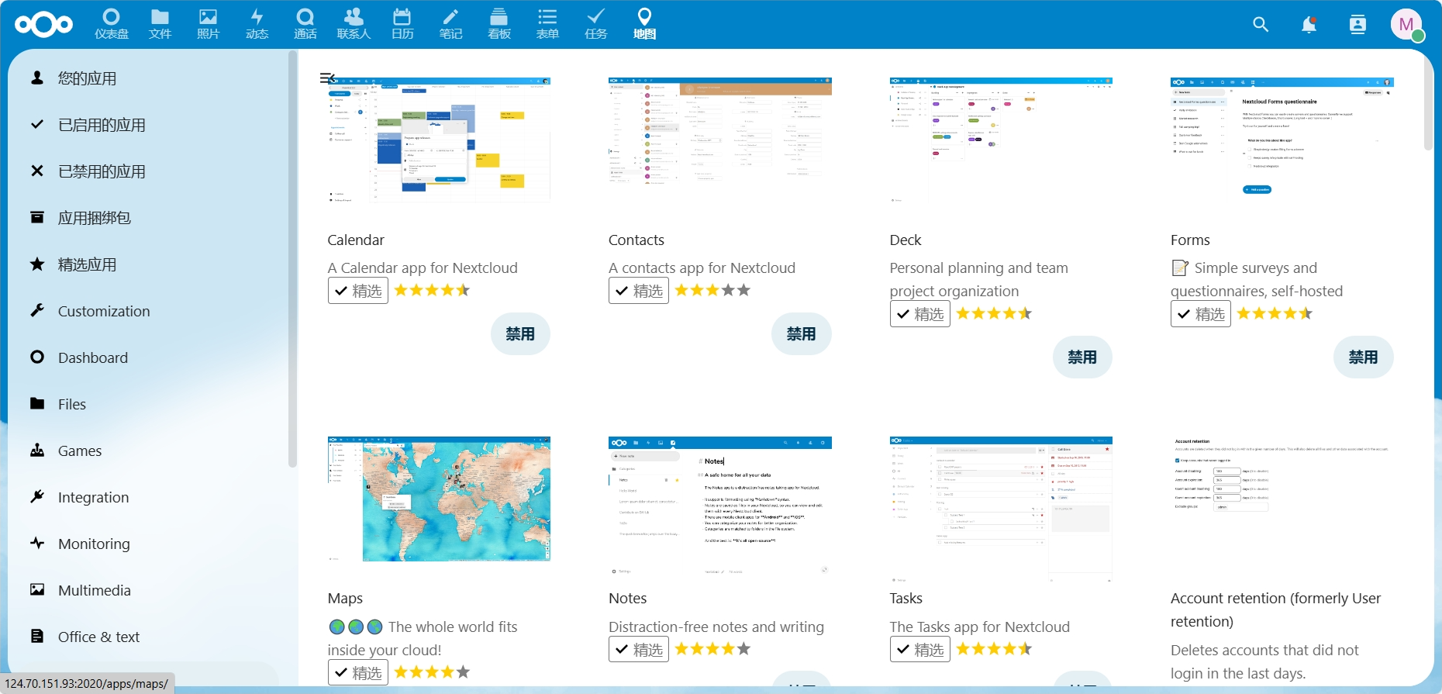Open the Dashboard (仪表盘) app icon

(x=112, y=24)
